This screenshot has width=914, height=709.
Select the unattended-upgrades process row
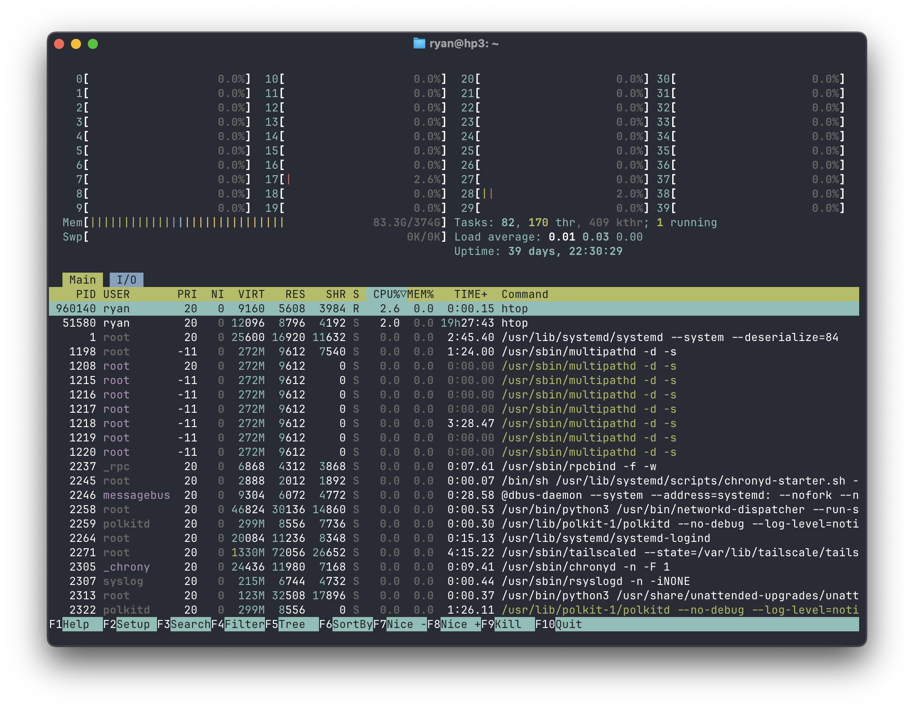coord(454,595)
